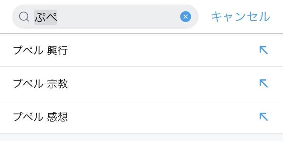The image size is (283, 141).
Task: Tap the fill arrow beside プペル 宗教
Action: tap(264, 84)
